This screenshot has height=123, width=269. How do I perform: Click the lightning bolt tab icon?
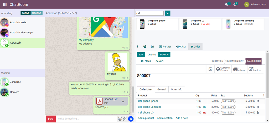click(138, 47)
